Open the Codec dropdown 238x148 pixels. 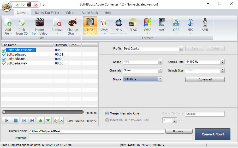tap(160, 62)
